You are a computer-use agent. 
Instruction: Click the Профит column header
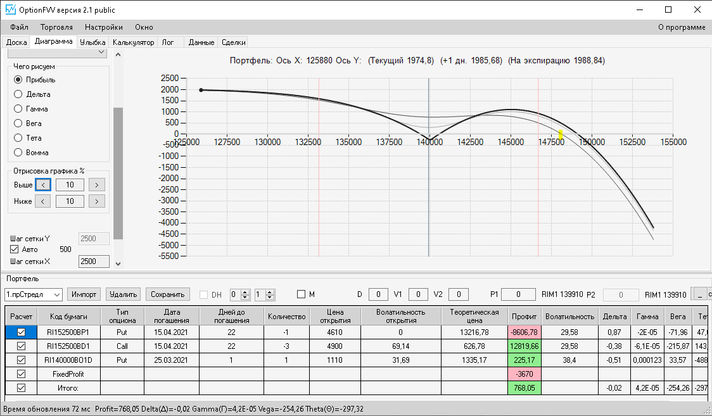point(524,316)
